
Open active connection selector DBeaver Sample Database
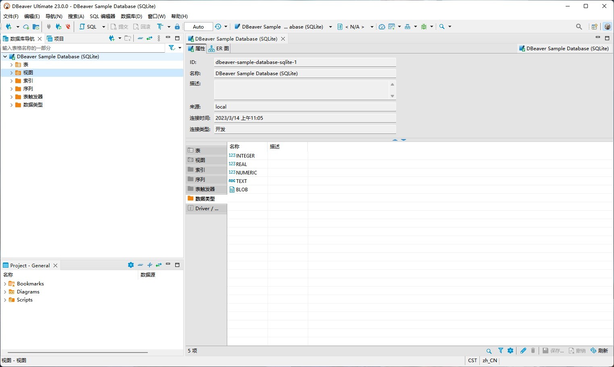(283, 27)
